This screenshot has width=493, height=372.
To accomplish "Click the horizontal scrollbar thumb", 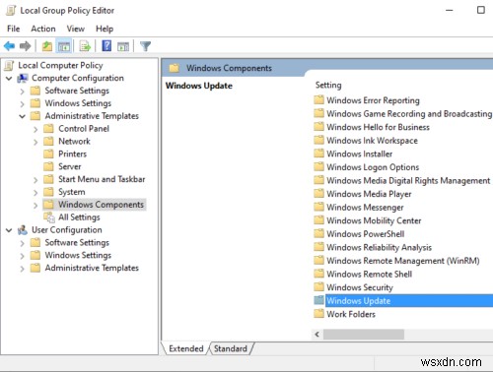I will pyautogui.click(x=364, y=335).
